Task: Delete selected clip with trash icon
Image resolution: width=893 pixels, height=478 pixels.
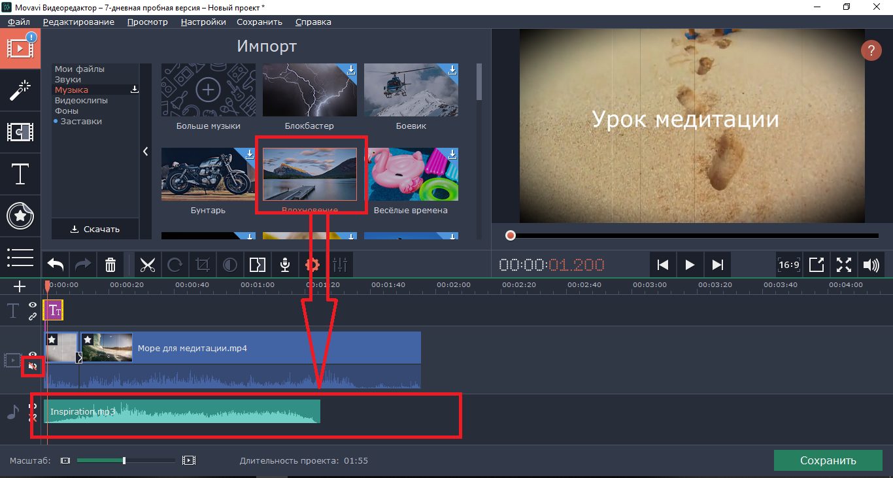Action: [110, 265]
